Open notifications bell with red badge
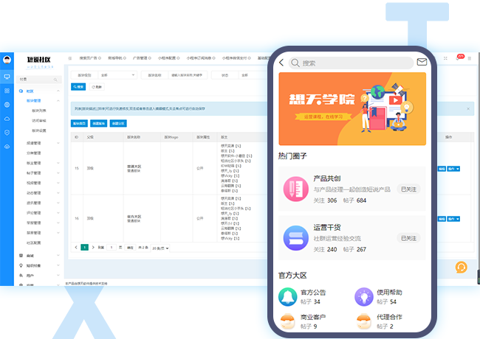 [459, 57]
